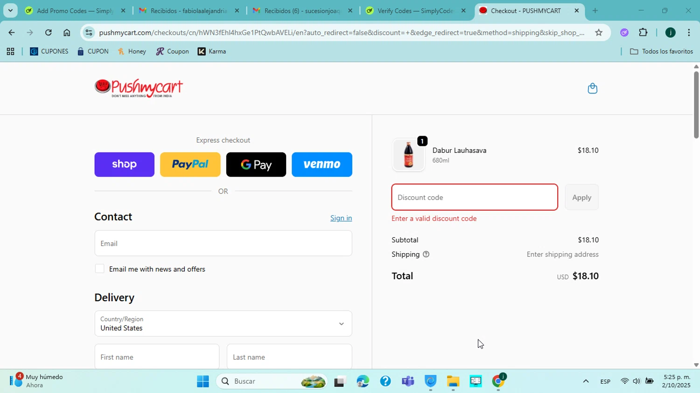The width and height of the screenshot is (700, 393).
Task: Click Enter shipping address text
Action: coord(562,255)
